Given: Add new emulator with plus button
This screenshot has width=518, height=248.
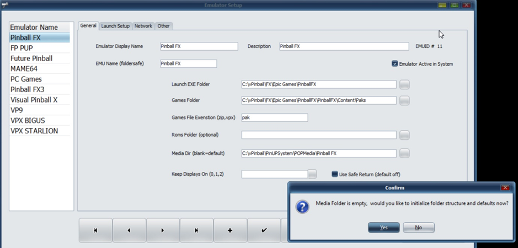Looking at the screenshot, I should [230, 230].
